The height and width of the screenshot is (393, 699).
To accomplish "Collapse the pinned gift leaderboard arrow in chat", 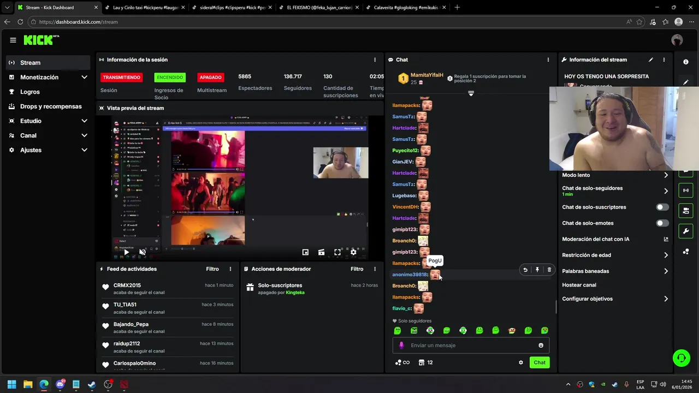I will click(x=471, y=93).
